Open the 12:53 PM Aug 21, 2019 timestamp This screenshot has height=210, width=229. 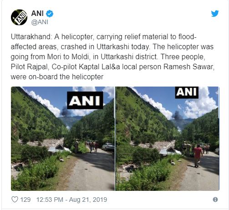(71, 200)
